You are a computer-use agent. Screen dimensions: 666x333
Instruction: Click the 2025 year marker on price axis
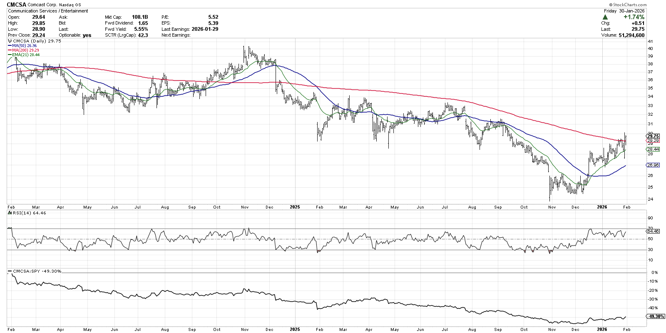pos(294,207)
